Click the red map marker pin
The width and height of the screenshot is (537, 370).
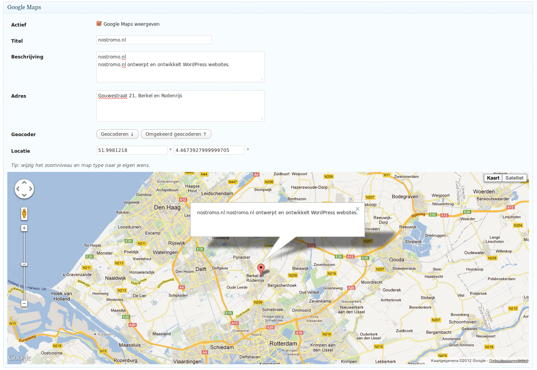[x=261, y=269]
